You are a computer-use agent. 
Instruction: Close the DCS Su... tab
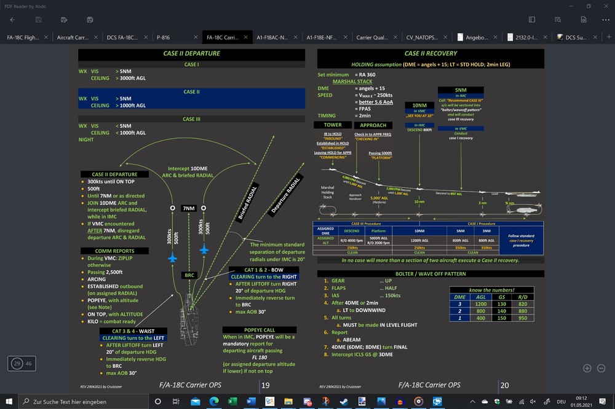pos(595,37)
